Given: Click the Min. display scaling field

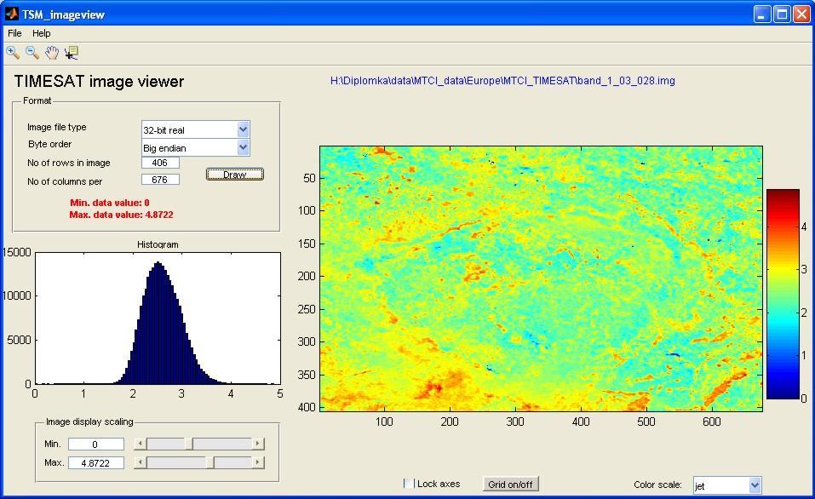Looking at the screenshot, I should tap(96, 444).
